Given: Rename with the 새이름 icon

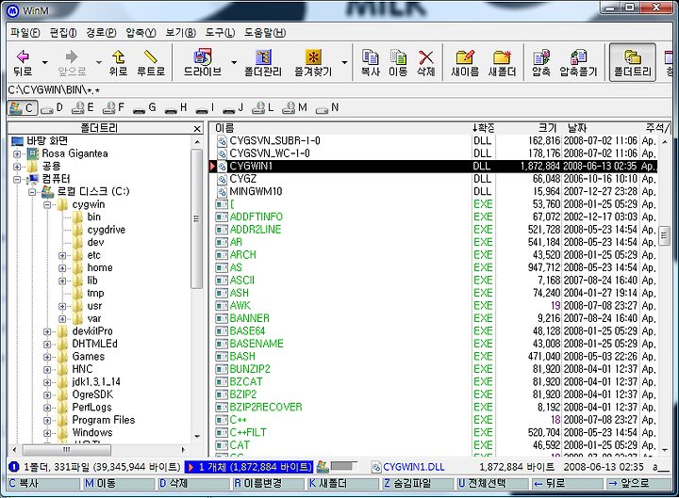Looking at the screenshot, I should tap(465, 63).
